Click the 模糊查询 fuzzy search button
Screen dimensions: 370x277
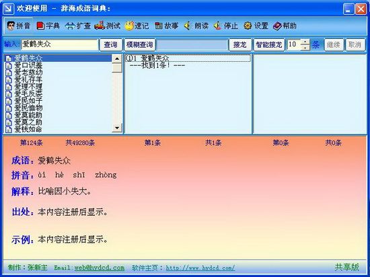click(140, 44)
